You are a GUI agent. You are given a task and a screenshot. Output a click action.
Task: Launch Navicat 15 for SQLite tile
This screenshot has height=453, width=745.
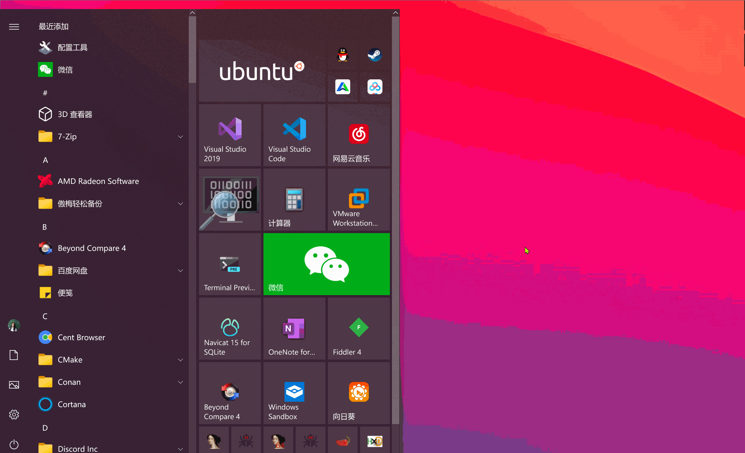tap(230, 329)
